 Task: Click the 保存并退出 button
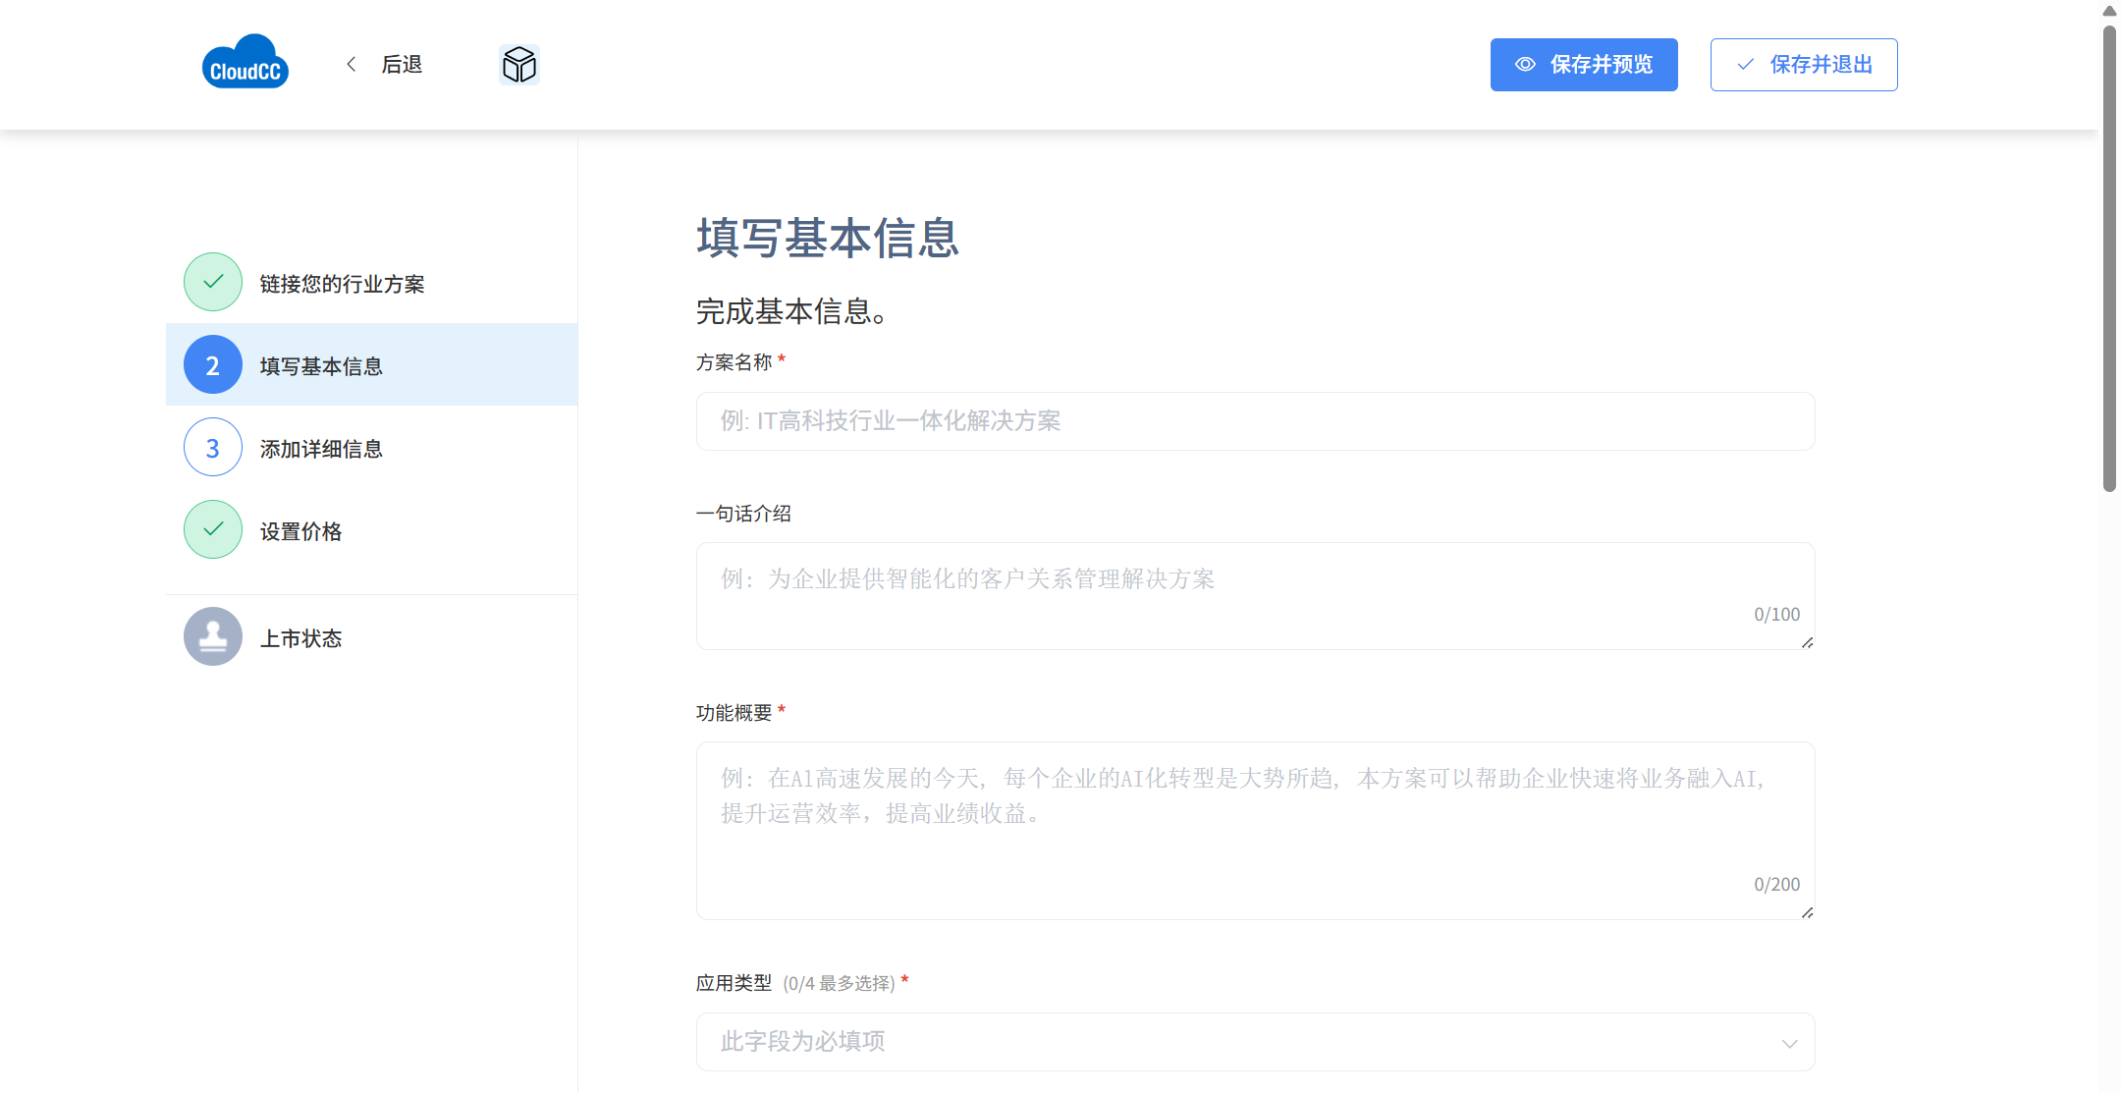coord(1803,65)
